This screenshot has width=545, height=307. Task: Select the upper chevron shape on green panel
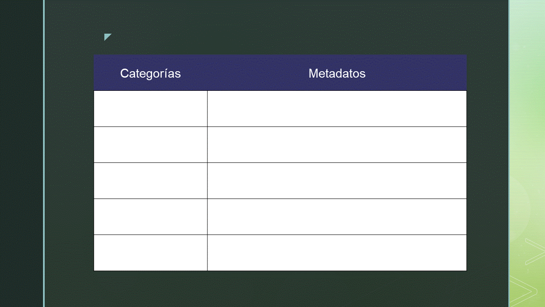535,252
